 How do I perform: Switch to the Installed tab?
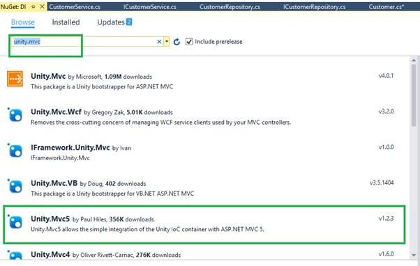coord(66,22)
